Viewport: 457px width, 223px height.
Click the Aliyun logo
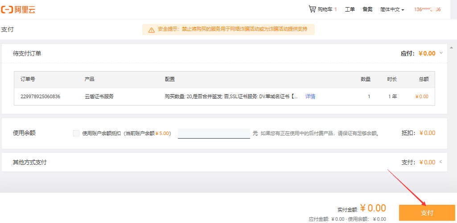(18, 9)
